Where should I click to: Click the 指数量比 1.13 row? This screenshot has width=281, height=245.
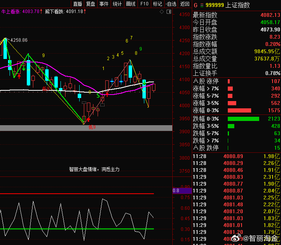(x=236, y=66)
